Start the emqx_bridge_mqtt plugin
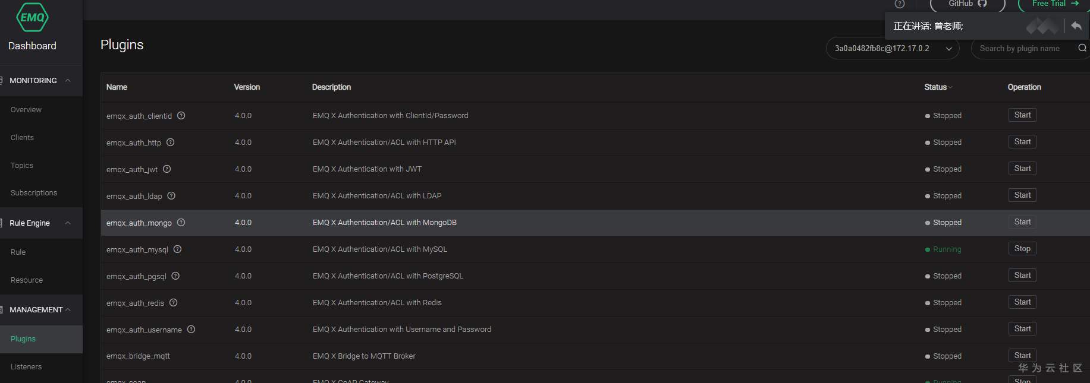Image resolution: width=1090 pixels, height=383 pixels. (x=1022, y=356)
